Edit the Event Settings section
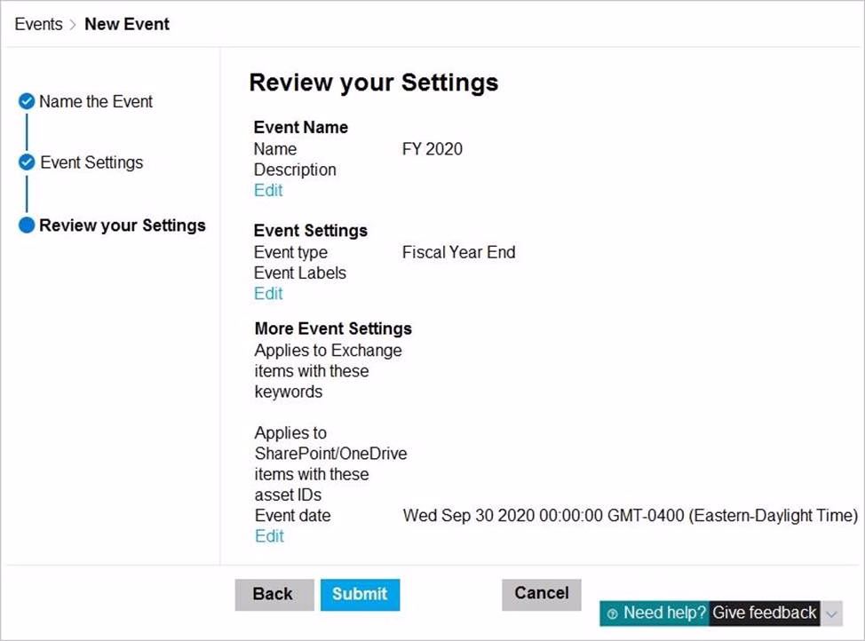 [x=268, y=293]
